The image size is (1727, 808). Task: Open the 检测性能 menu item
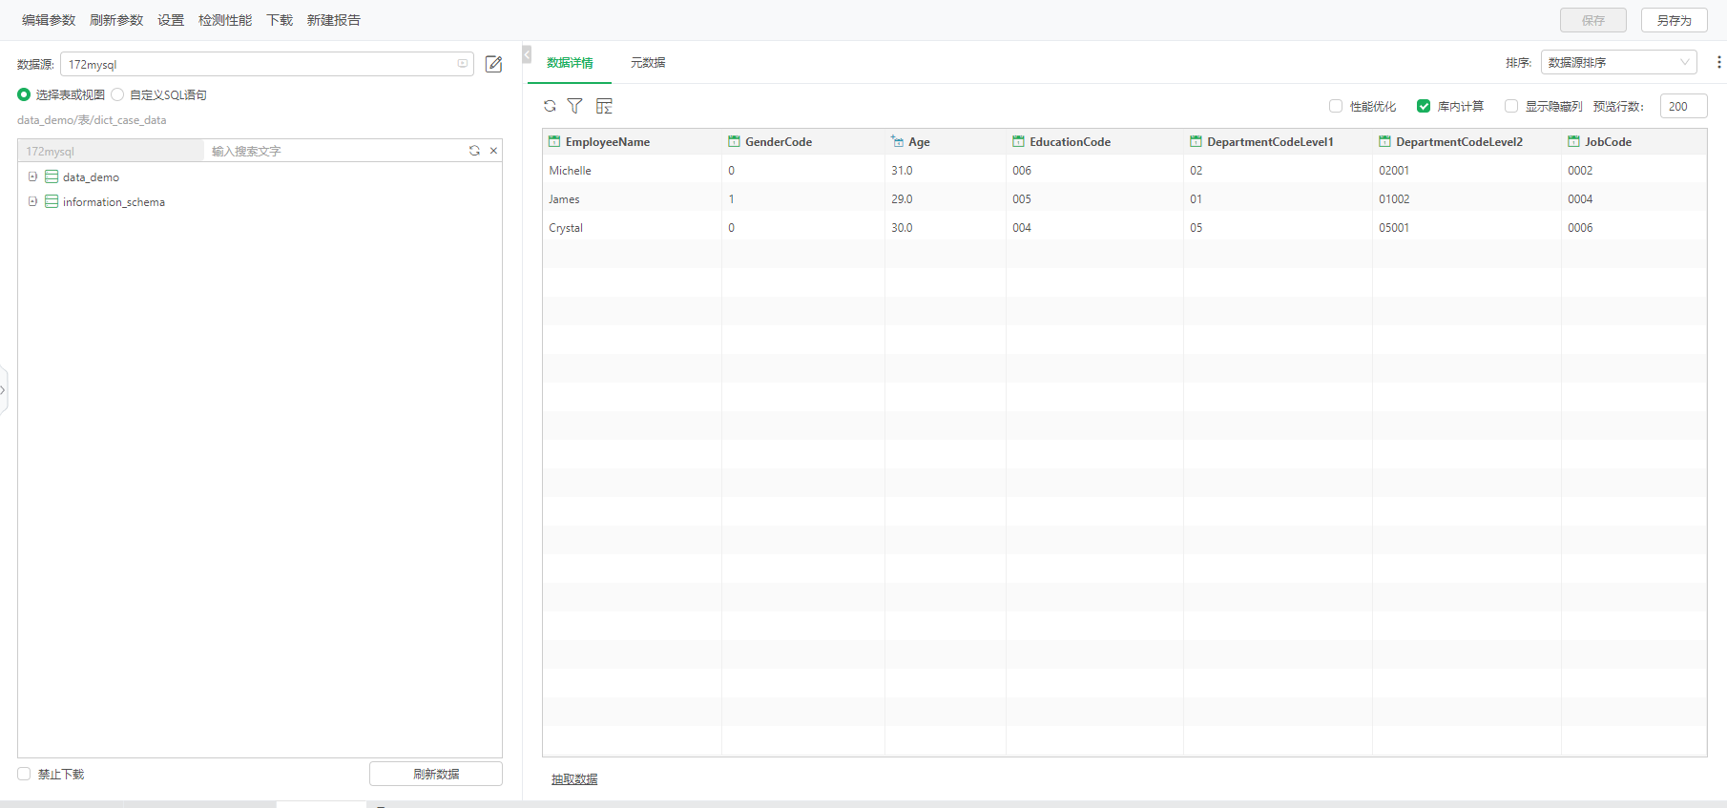pos(225,20)
